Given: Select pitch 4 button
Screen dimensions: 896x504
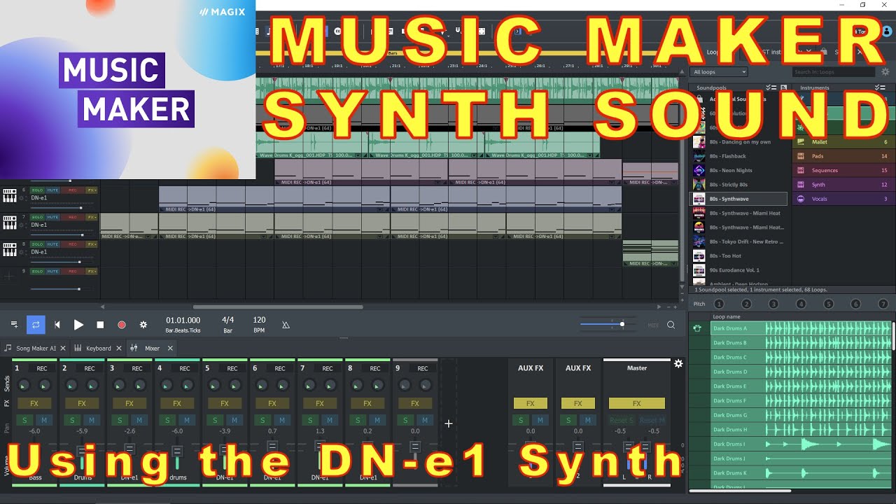Looking at the screenshot, I should [801, 304].
